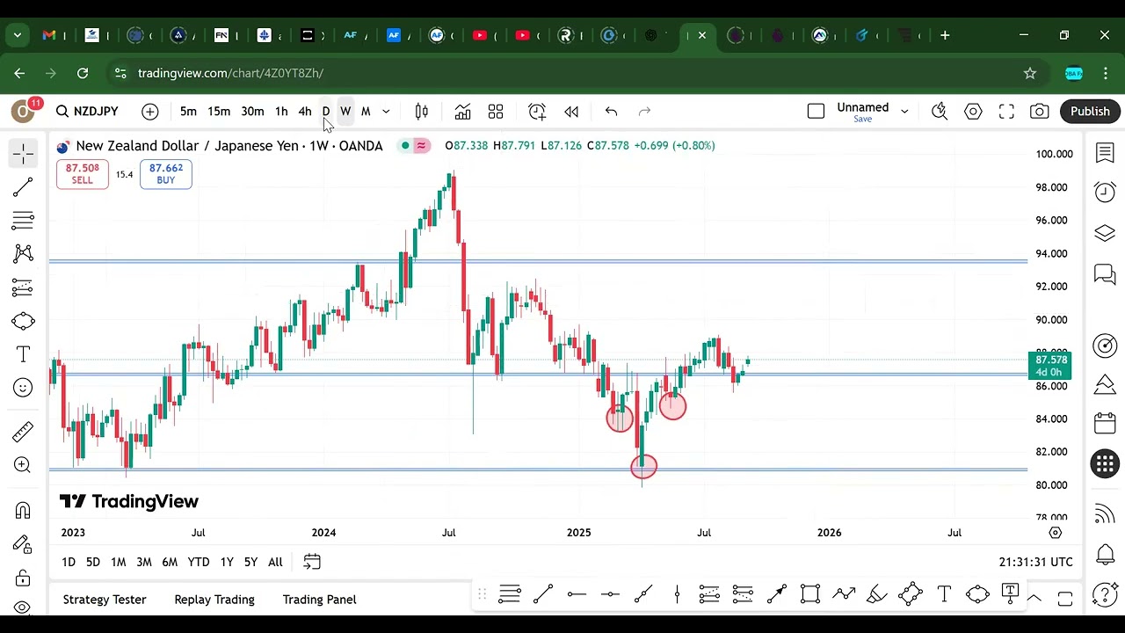Open the candlestick chart type selector
The image size is (1125, 633).
pos(422,112)
